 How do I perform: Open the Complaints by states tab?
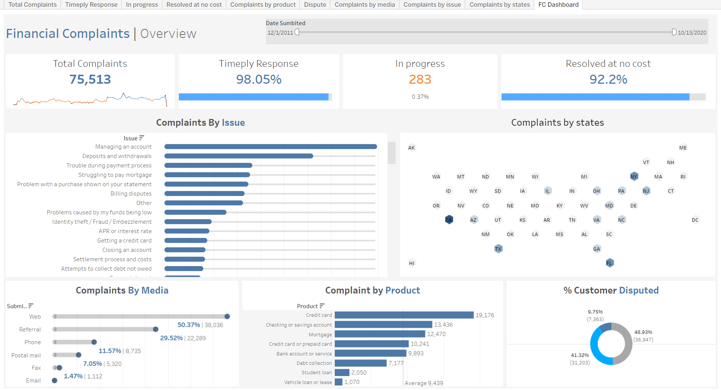click(499, 5)
